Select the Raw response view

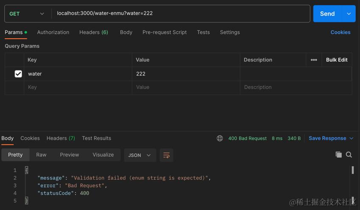click(41, 155)
